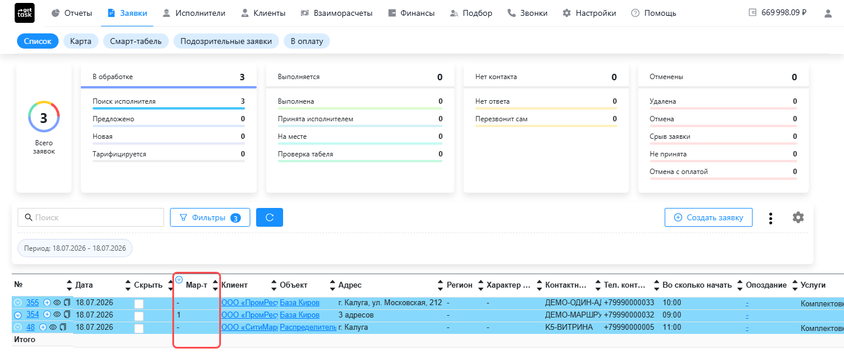Open the Исполнители menu

pyautogui.click(x=196, y=13)
